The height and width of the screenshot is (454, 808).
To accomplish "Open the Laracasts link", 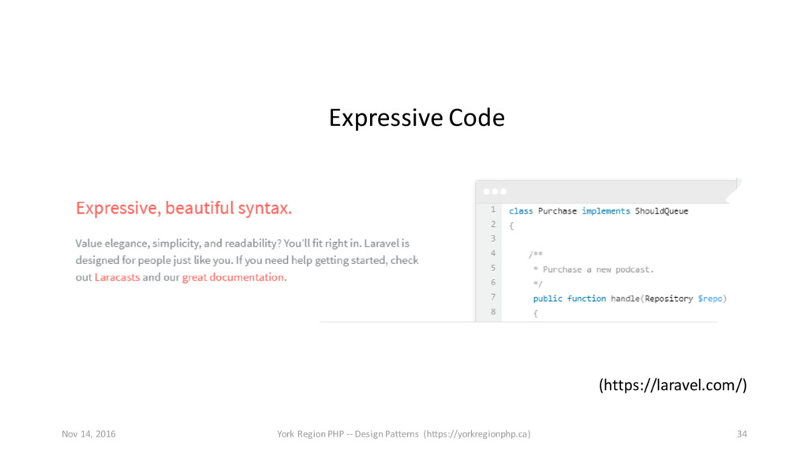I will point(117,277).
